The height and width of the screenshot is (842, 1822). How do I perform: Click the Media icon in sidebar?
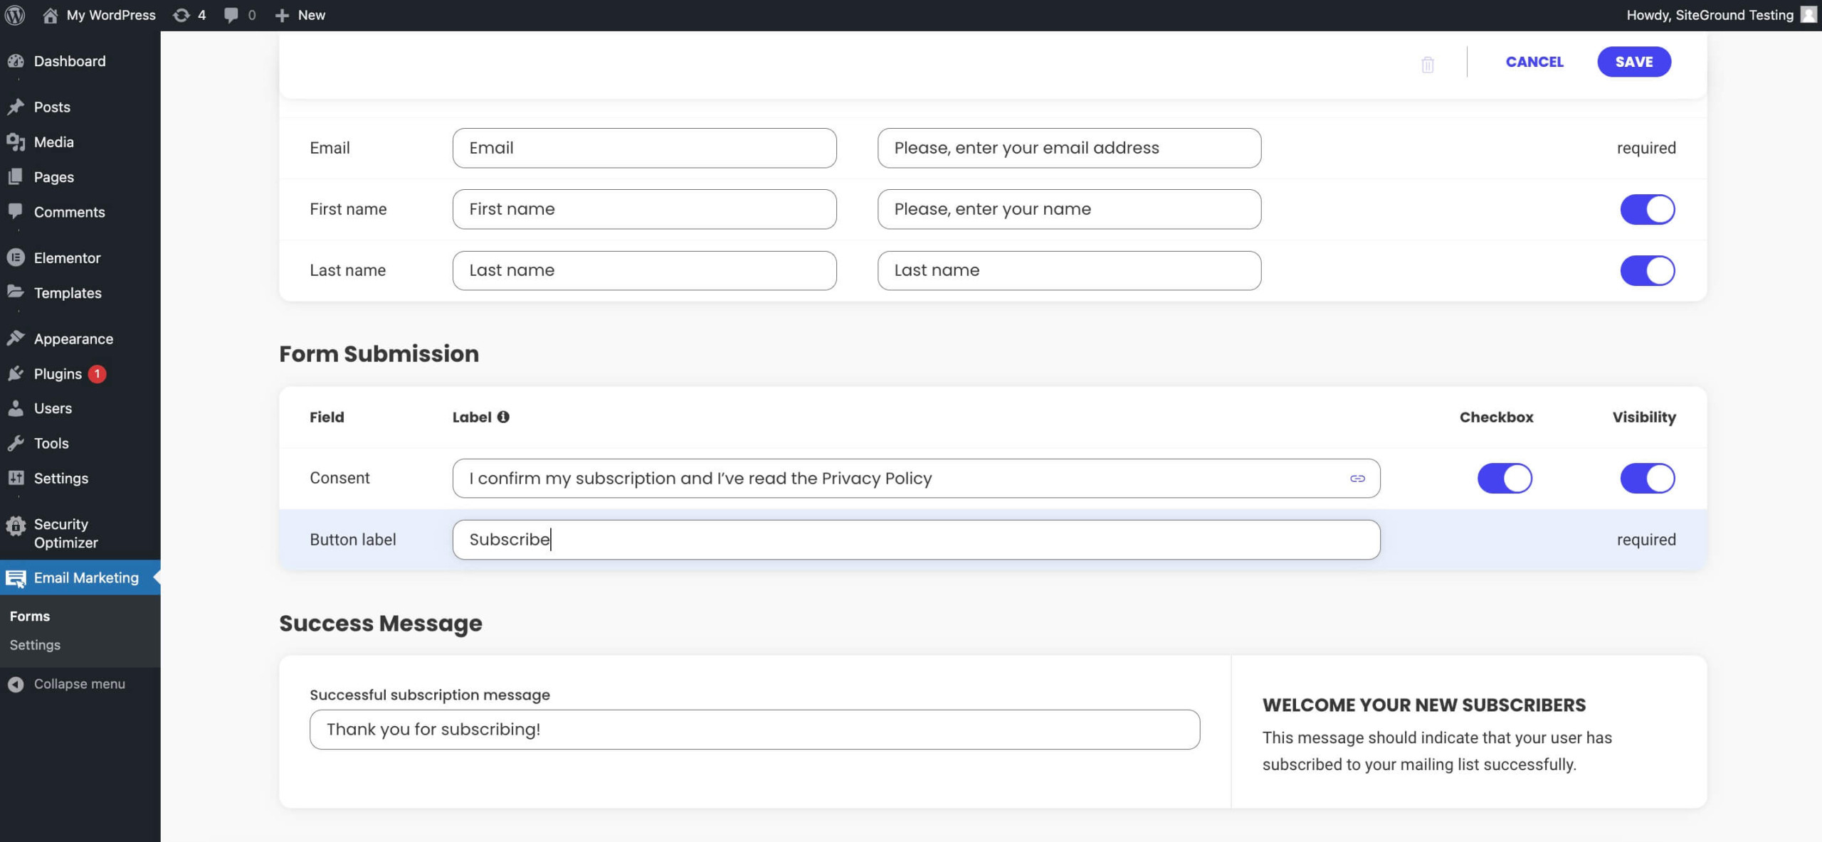pyautogui.click(x=16, y=142)
